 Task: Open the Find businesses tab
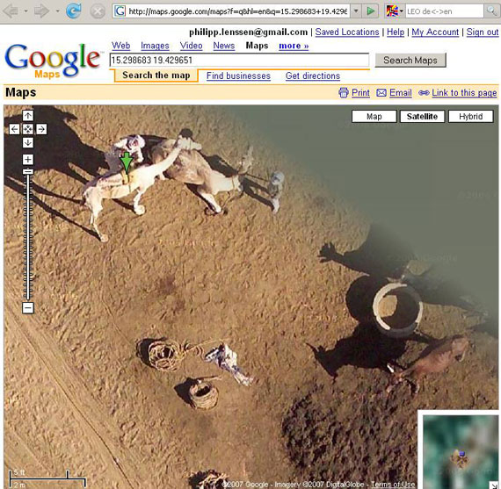238,76
